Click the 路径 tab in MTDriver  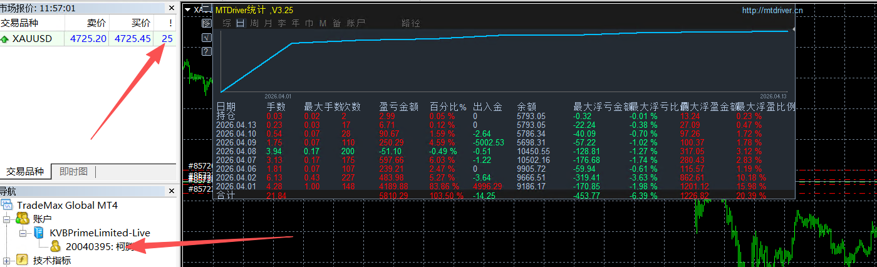410,23
